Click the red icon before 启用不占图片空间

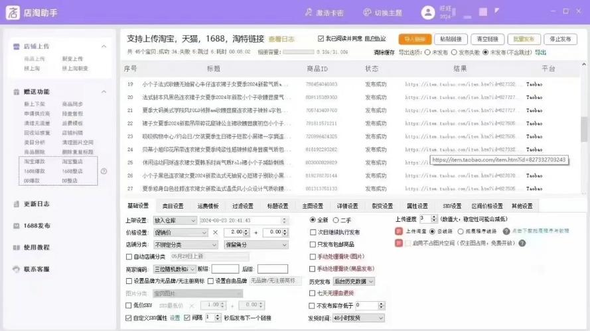click(399, 243)
